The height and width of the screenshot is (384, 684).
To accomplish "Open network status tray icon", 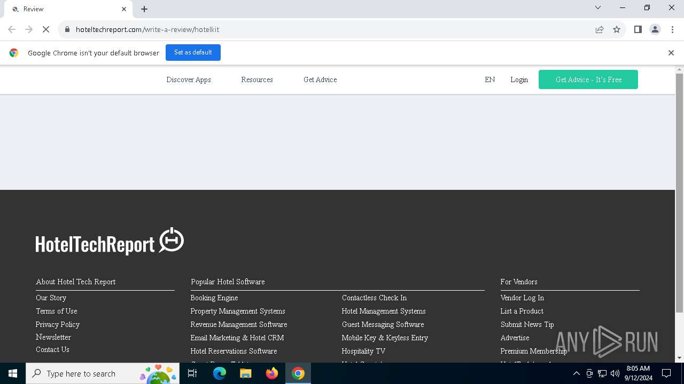I will pyautogui.click(x=602, y=373).
